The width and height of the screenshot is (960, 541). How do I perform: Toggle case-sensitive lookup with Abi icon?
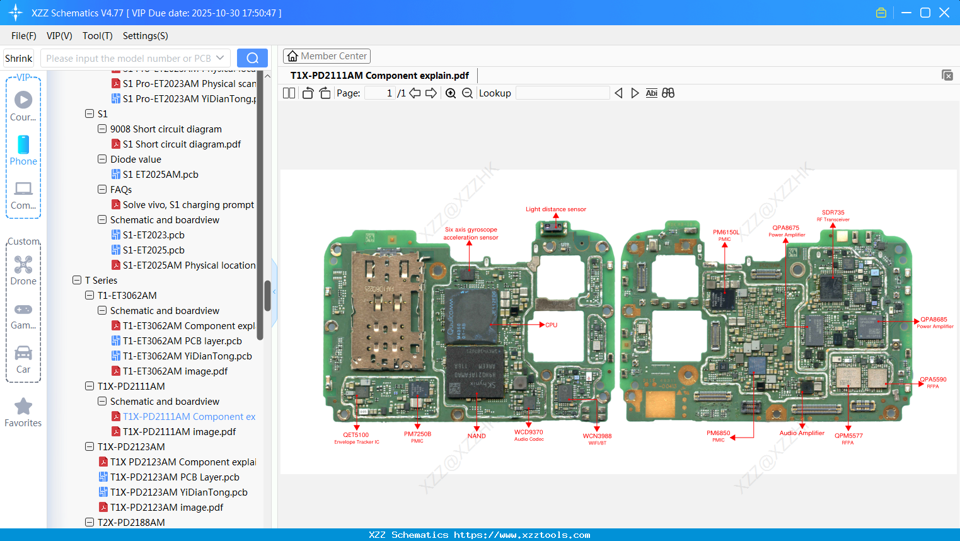(x=651, y=93)
